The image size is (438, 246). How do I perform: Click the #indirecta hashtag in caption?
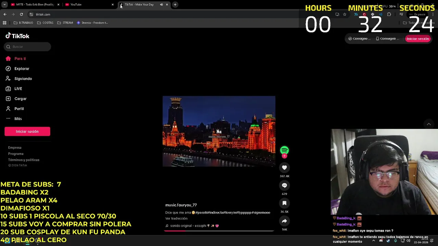pos(216,213)
